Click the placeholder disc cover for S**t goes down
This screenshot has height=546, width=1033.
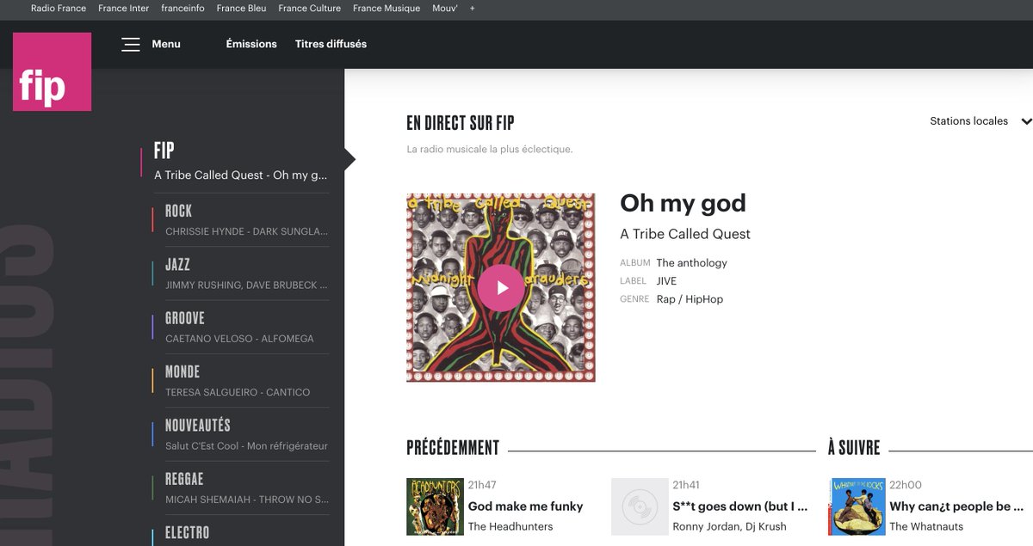click(x=640, y=506)
